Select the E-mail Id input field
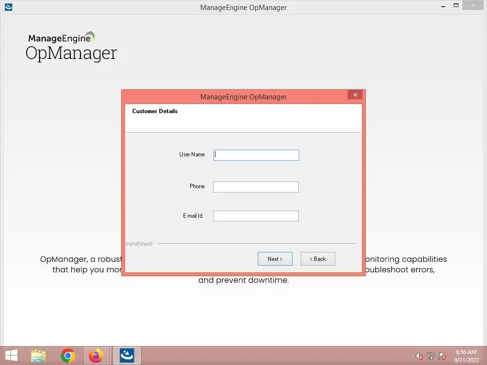 click(x=255, y=216)
